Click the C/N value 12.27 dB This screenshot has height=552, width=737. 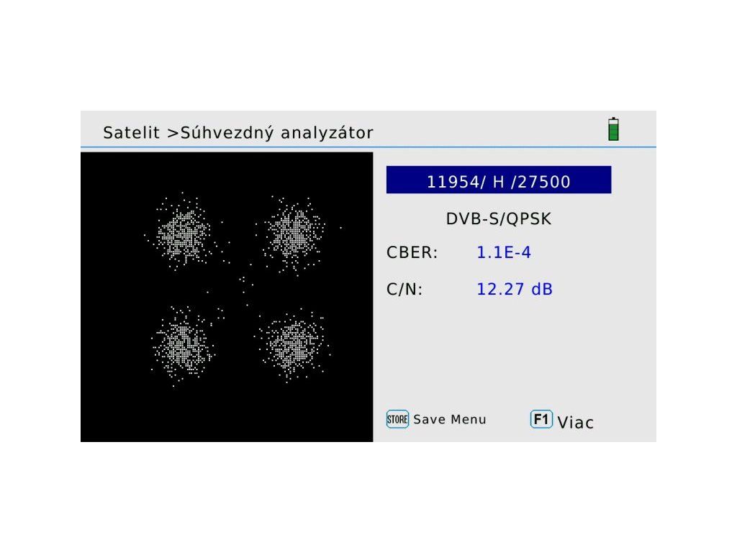(x=514, y=290)
